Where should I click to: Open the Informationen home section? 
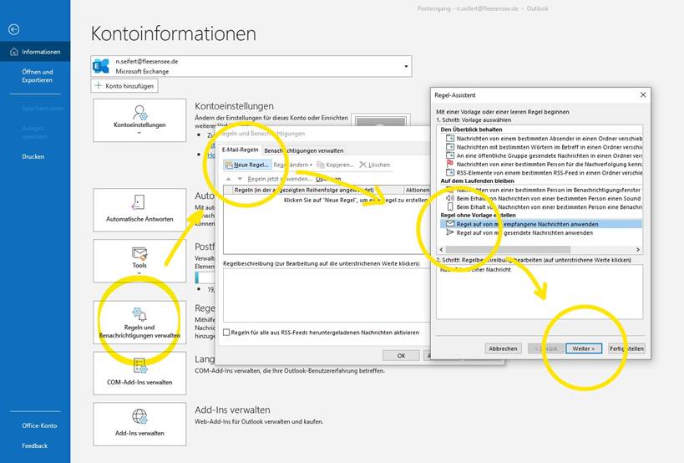point(35,52)
